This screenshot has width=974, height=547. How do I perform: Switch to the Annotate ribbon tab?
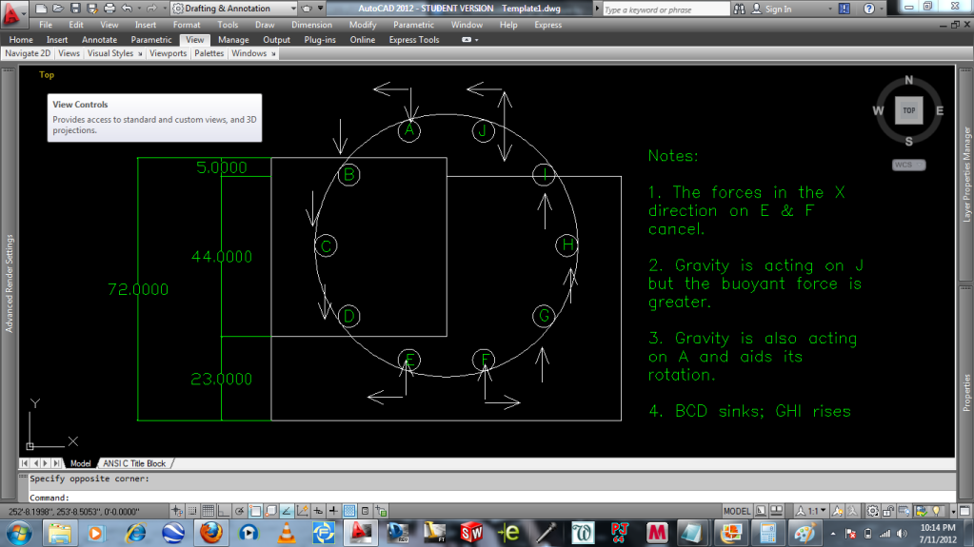point(99,40)
